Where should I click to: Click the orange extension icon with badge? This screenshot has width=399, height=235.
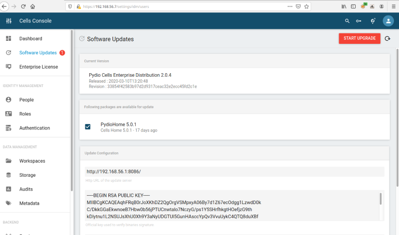(364, 6)
